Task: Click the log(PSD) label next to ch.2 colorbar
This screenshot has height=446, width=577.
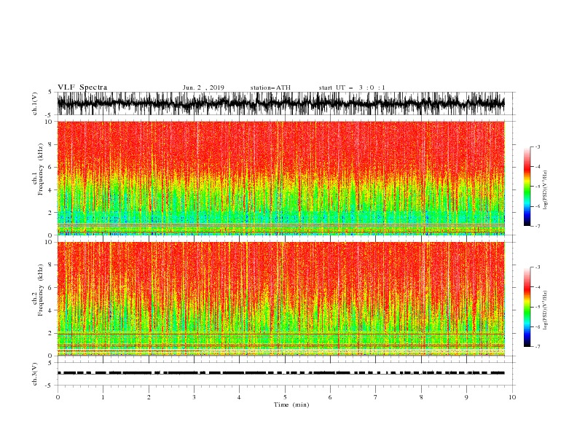Action: click(x=546, y=310)
